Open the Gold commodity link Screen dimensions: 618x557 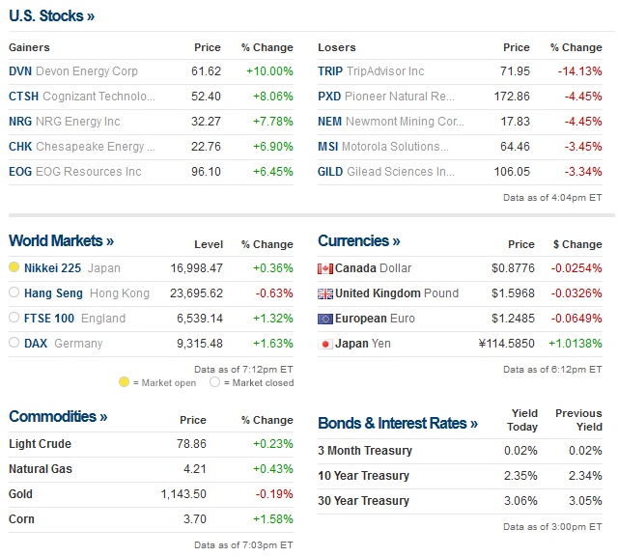20,494
